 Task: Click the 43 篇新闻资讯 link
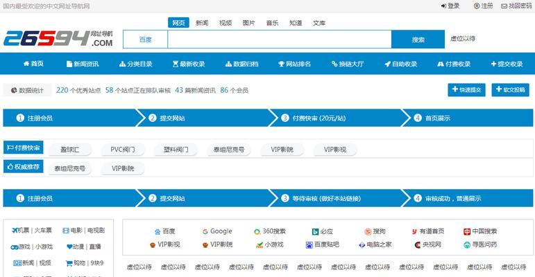click(195, 90)
